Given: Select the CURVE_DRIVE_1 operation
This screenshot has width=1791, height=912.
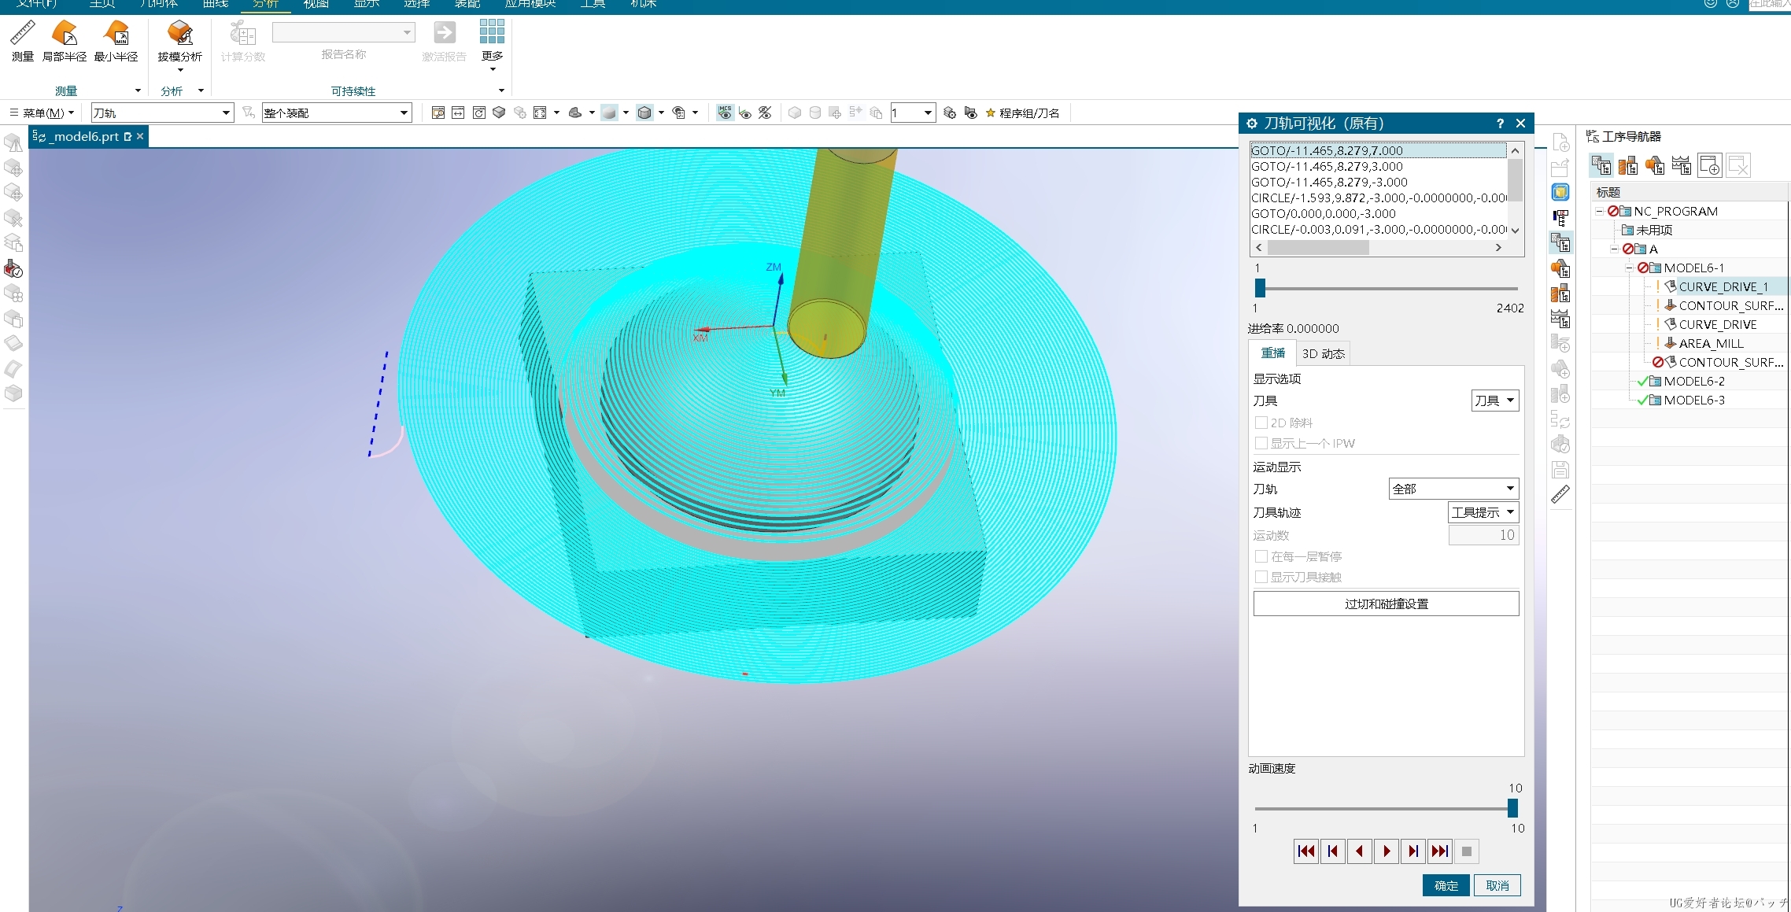Looking at the screenshot, I should click(1723, 286).
